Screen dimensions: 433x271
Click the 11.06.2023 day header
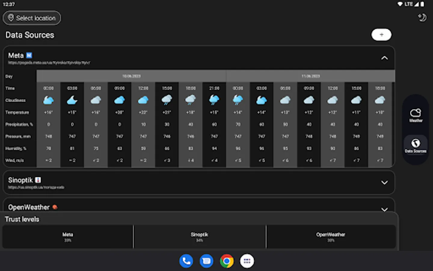coord(311,76)
